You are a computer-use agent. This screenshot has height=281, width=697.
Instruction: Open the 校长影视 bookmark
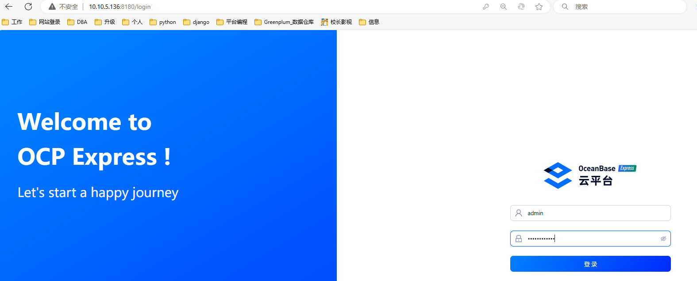tap(336, 22)
